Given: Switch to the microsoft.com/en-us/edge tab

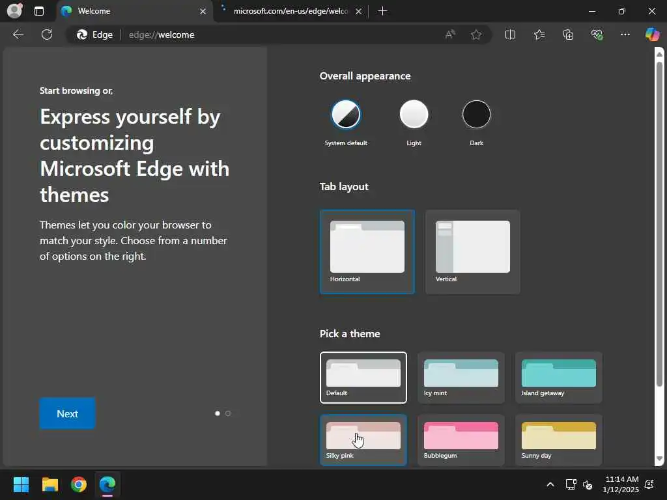Looking at the screenshot, I should tap(291, 11).
